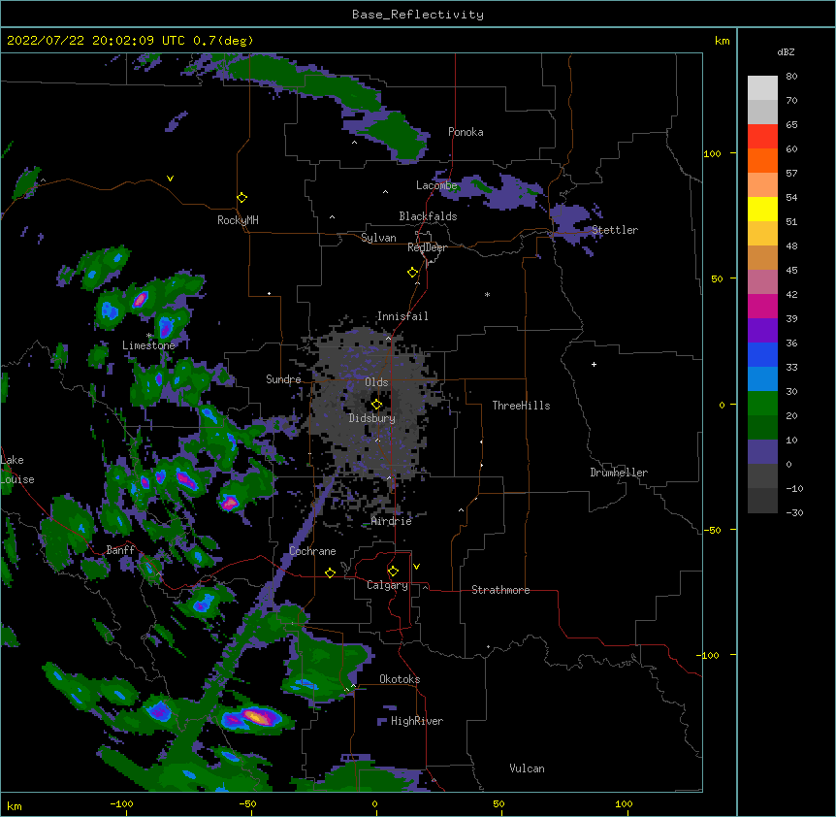This screenshot has width=836, height=817.
Task: Click the yellow diamond marker south of Cochrane
Action: 330,572
